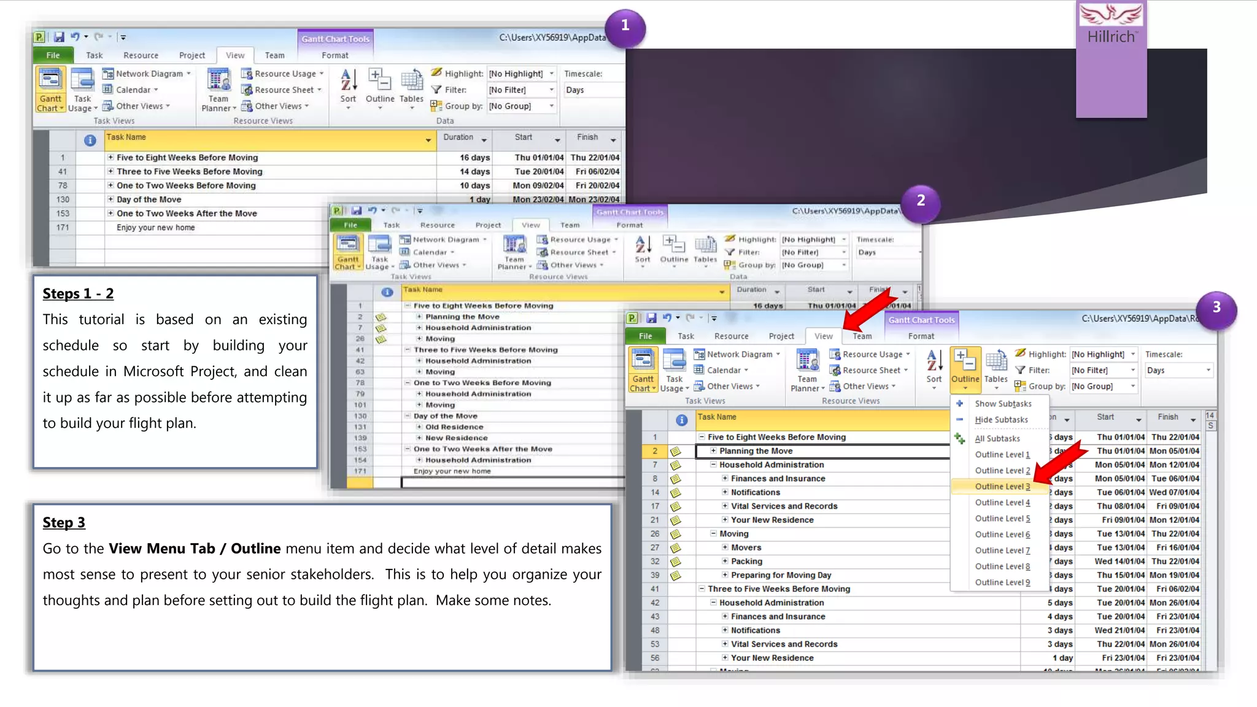Viewport: 1257px width, 707px height.
Task: Open Task Name column dropdown in window 1
Action: pyautogui.click(x=428, y=141)
